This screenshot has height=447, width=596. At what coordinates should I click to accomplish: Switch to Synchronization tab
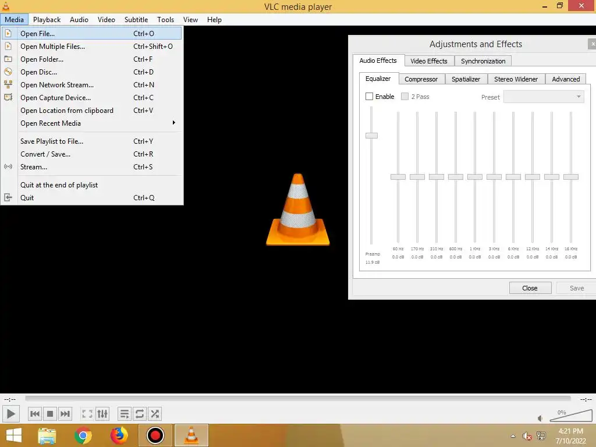(483, 61)
